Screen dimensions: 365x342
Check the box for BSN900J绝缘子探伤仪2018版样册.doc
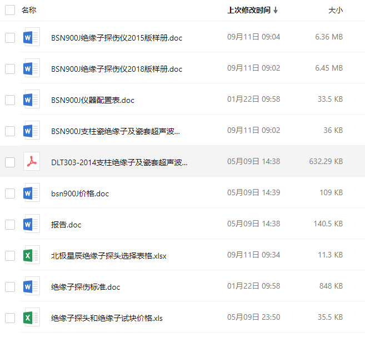click(x=10, y=69)
